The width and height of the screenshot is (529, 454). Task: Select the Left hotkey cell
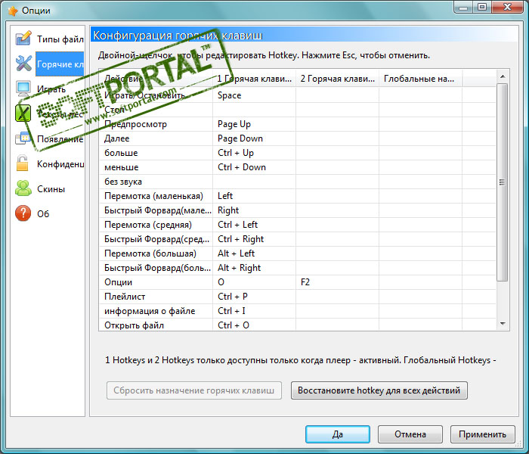(255, 196)
